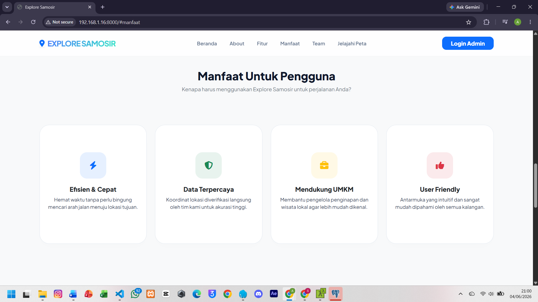Open the green Chrome profile avatar
This screenshot has height=302, width=538.
pyautogui.click(x=518, y=22)
